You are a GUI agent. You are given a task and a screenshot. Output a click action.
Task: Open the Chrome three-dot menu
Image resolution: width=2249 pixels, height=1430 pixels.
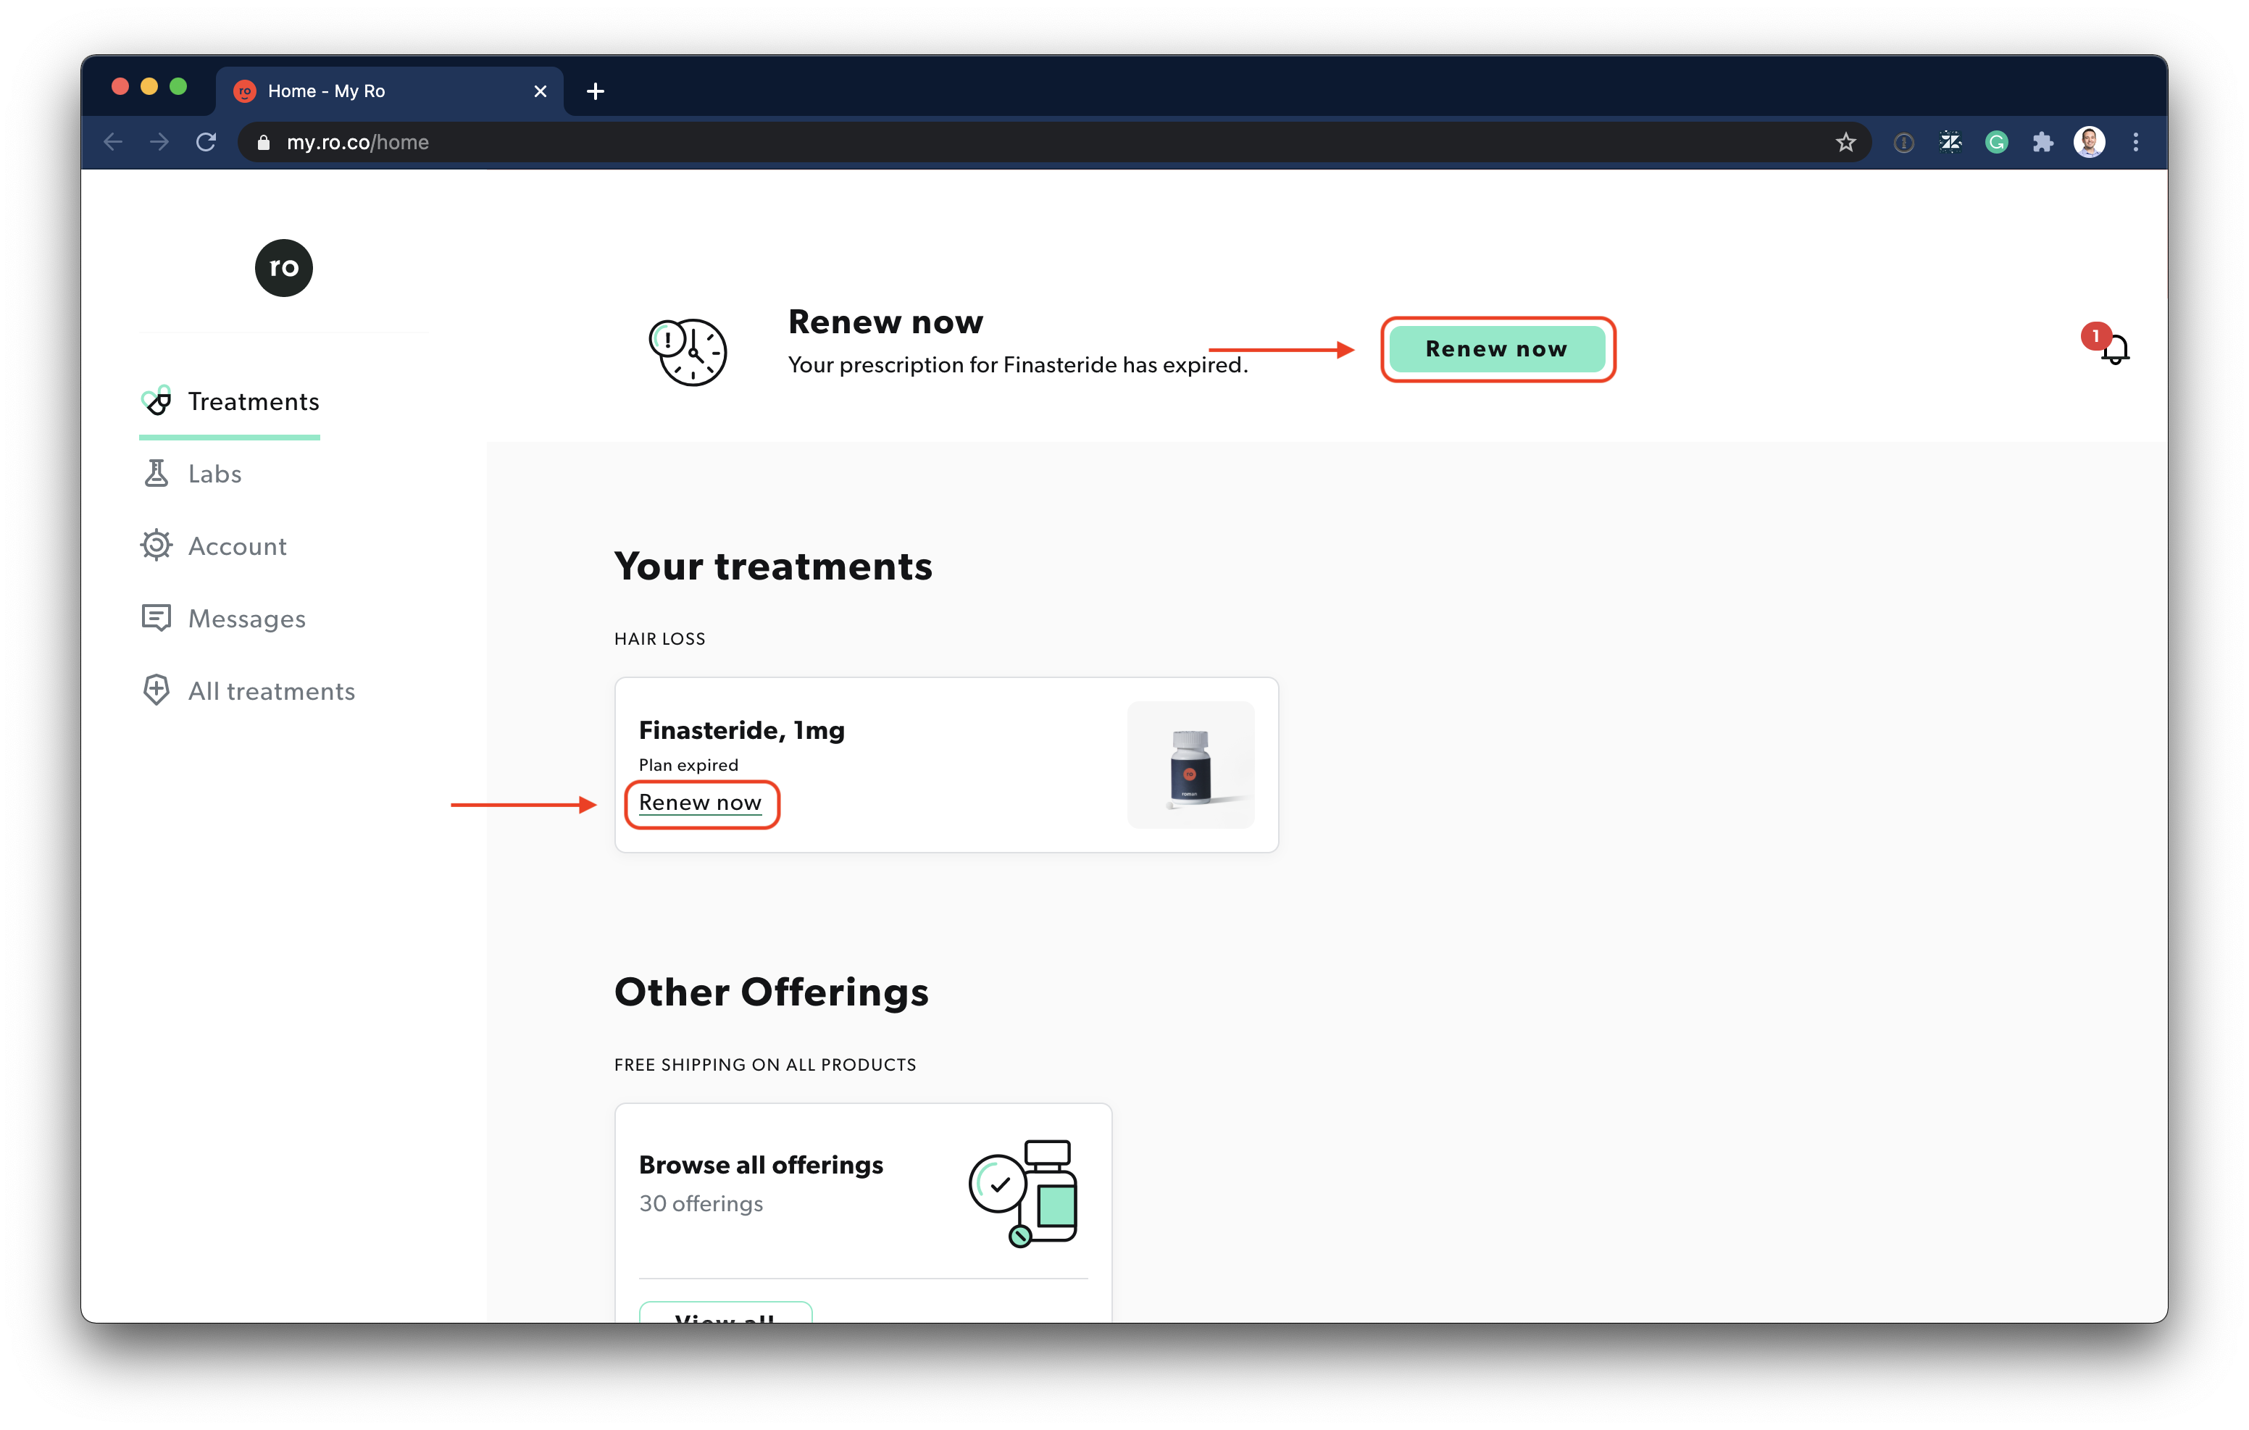click(2136, 142)
